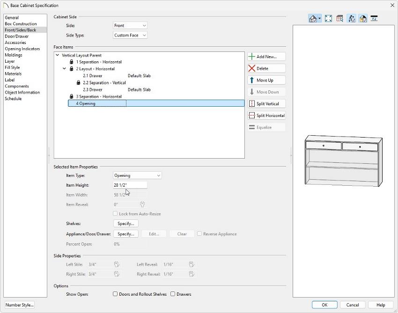The width and height of the screenshot is (398, 313).
Task: Click the wrench icon beside Left Stile
Action: click(117, 264)
